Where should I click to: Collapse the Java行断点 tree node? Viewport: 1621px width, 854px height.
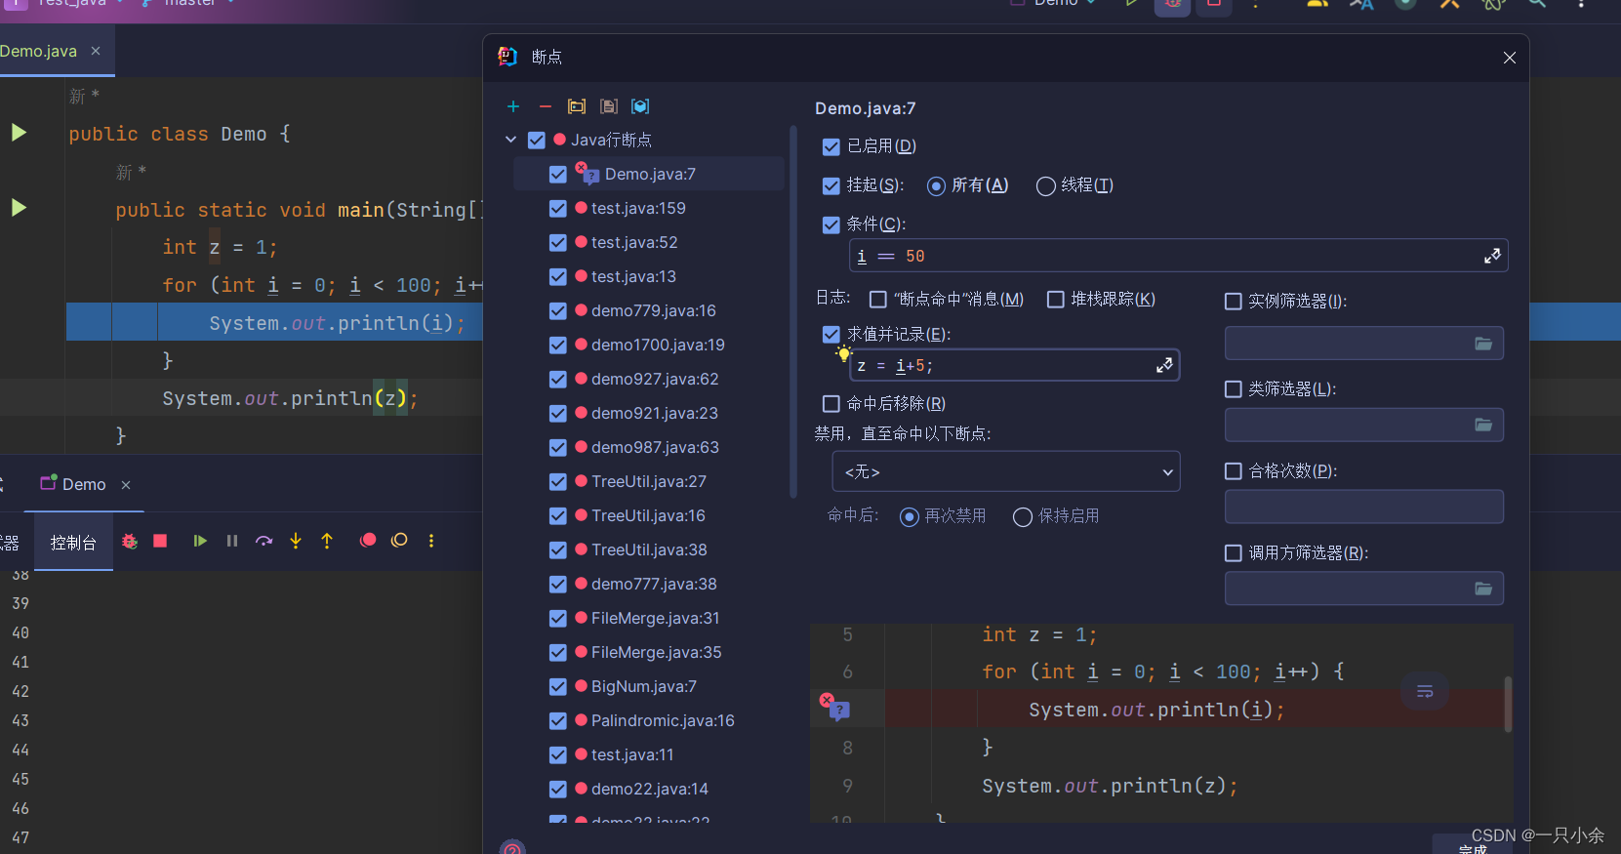point(510,140)
